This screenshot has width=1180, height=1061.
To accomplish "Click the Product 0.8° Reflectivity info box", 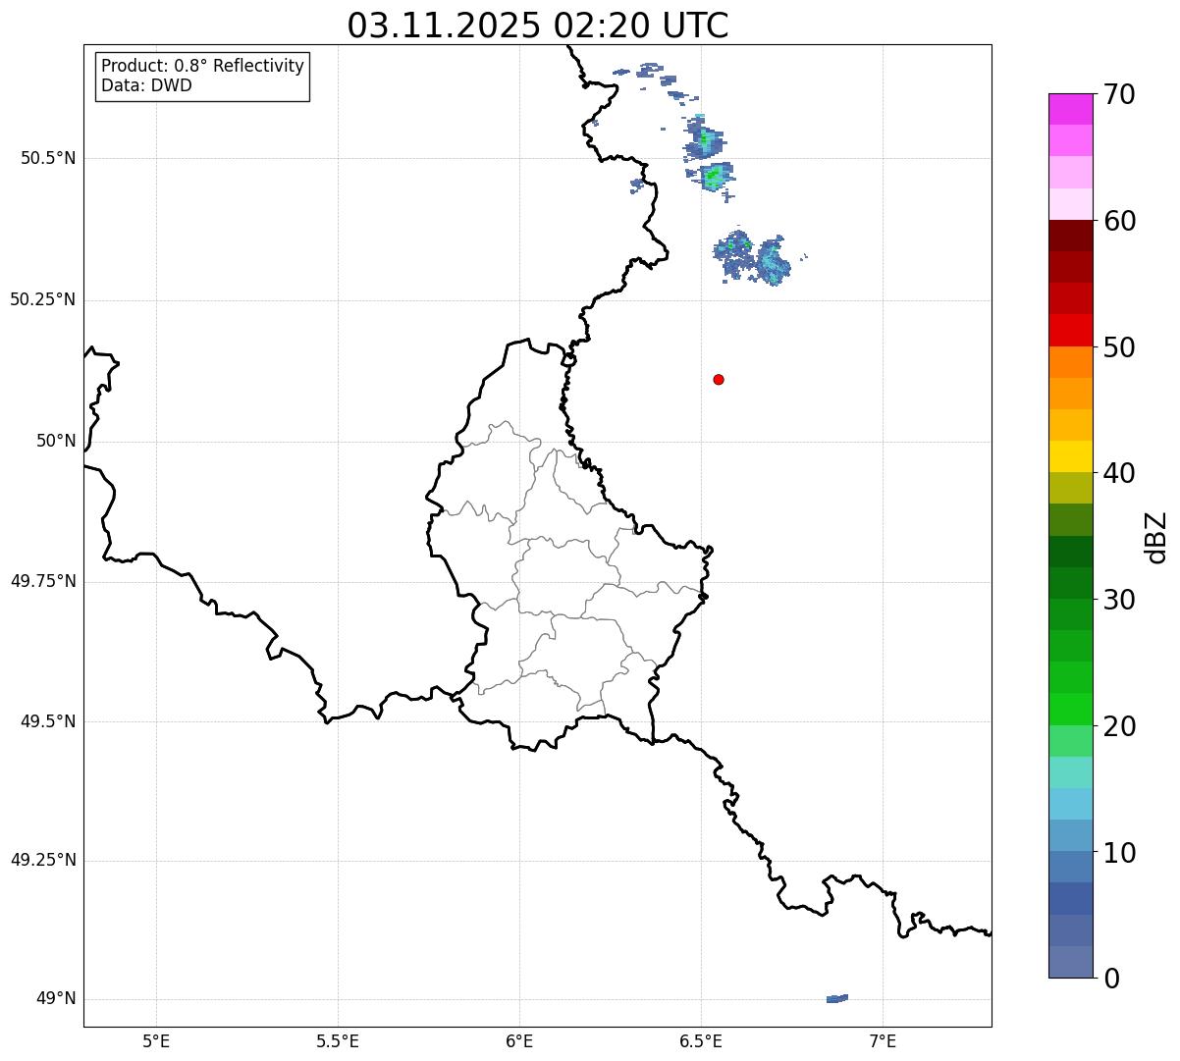I will [x=202, y=77].
